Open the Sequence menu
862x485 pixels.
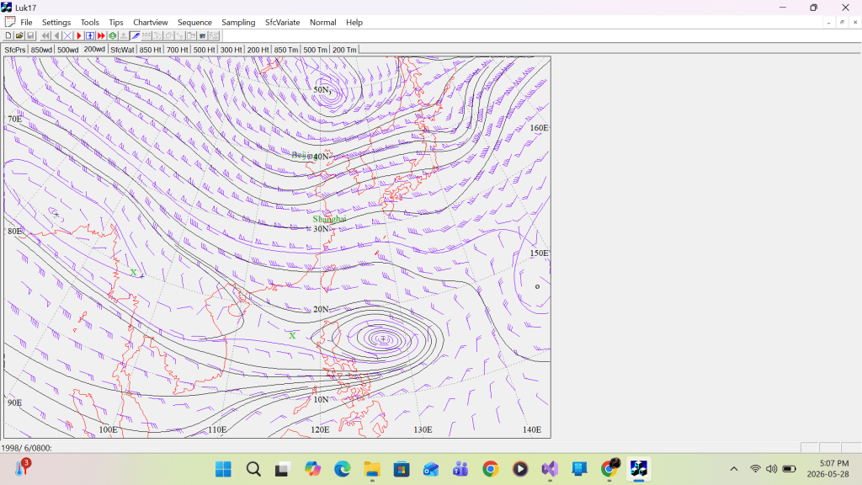(x=194, y=23)
